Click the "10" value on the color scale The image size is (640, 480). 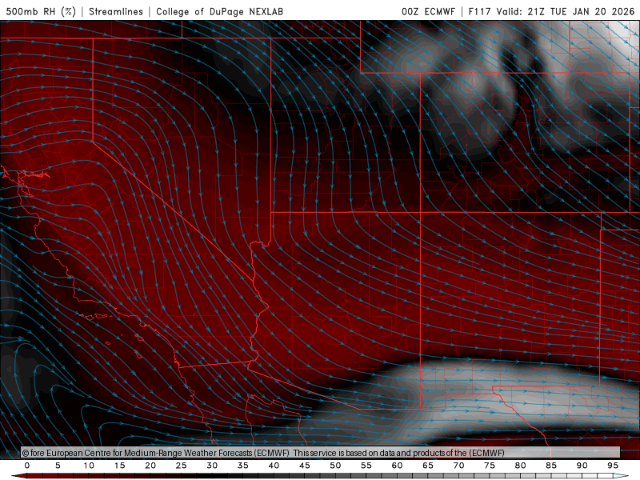click(x=89, y=466)
